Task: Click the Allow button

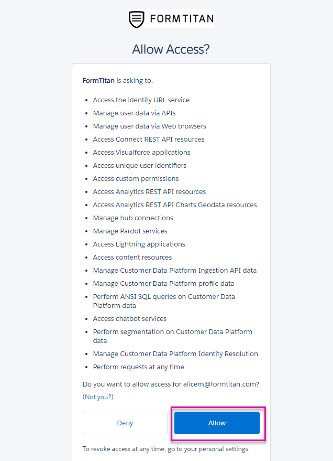Action: pyautogui.click(x=217, y=423)
